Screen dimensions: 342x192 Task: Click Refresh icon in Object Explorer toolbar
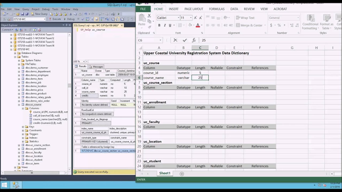tap(34, 30)
